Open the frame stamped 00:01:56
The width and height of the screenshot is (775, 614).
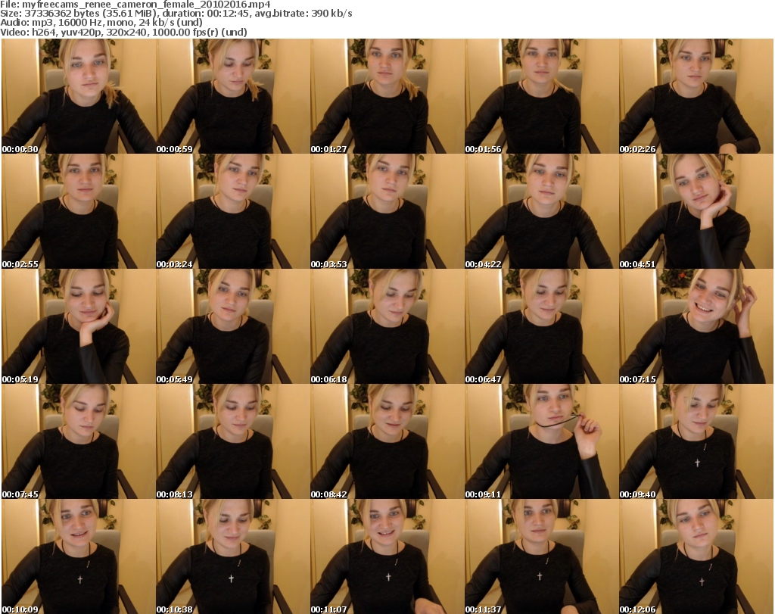542,96
